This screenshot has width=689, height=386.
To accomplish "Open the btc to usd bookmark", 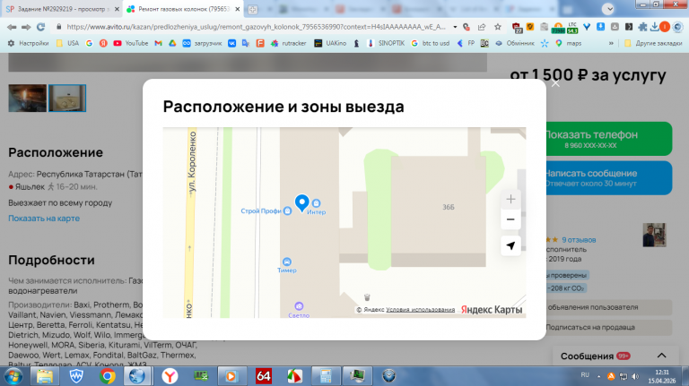I will [x=431, y=43].
